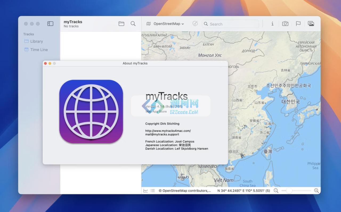Image resolution: width=341 pixels, height=212 pixels.
Task: Click the Tracks section header in sidebar
Action: 29,34
